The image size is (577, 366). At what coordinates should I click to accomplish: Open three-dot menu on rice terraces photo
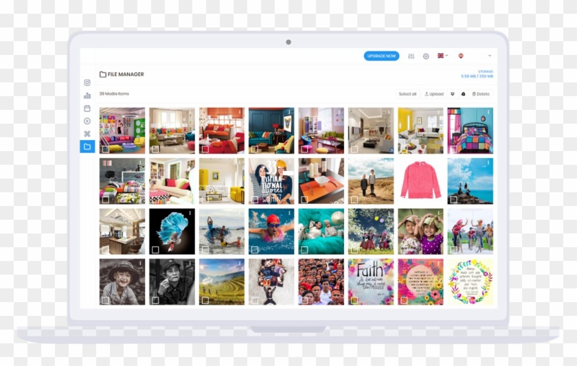(240, 264)
